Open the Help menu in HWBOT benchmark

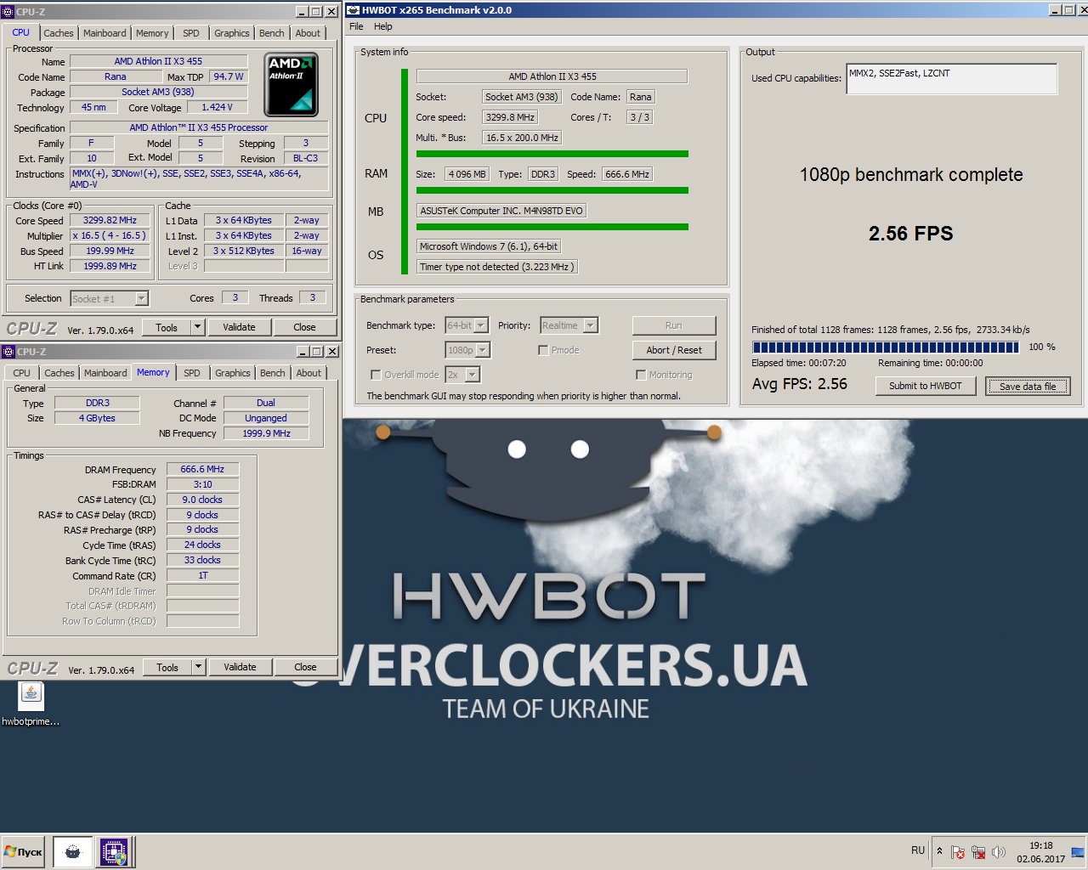click(x=383, y=26)
